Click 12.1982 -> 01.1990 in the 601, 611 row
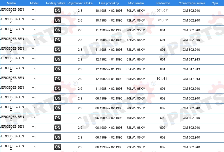The image size is (224, 152). click(x=109, y=79)
